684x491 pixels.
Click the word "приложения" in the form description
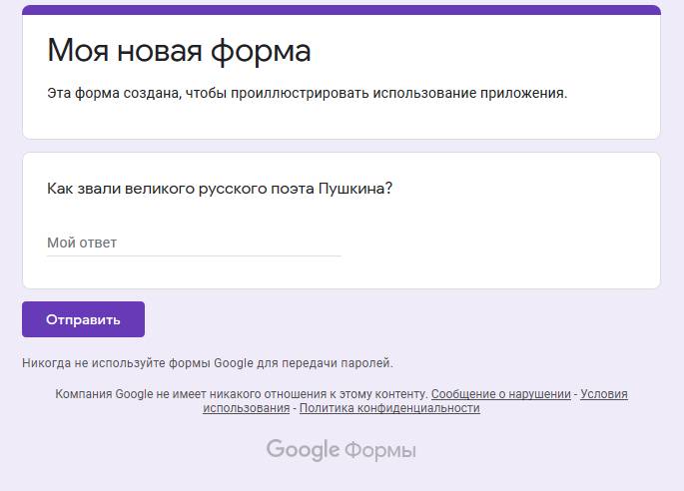pyautogui.click(x=525, y=94)
